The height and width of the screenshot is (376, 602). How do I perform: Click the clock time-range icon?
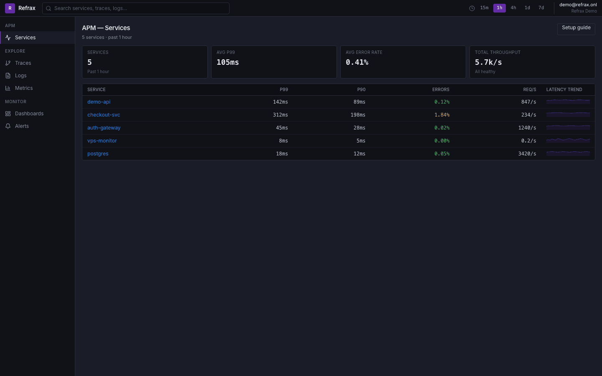pyautogui.click(x=472, y=8)
